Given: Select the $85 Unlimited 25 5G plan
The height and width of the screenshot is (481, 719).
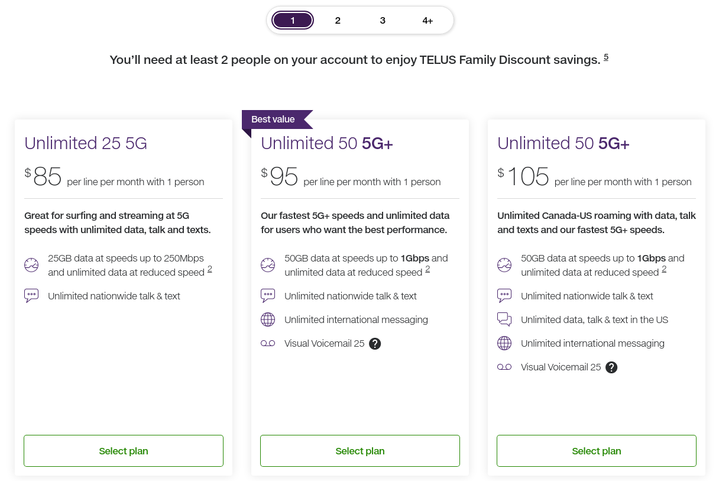Looking at the screenshot, I should tap(124, 451).
